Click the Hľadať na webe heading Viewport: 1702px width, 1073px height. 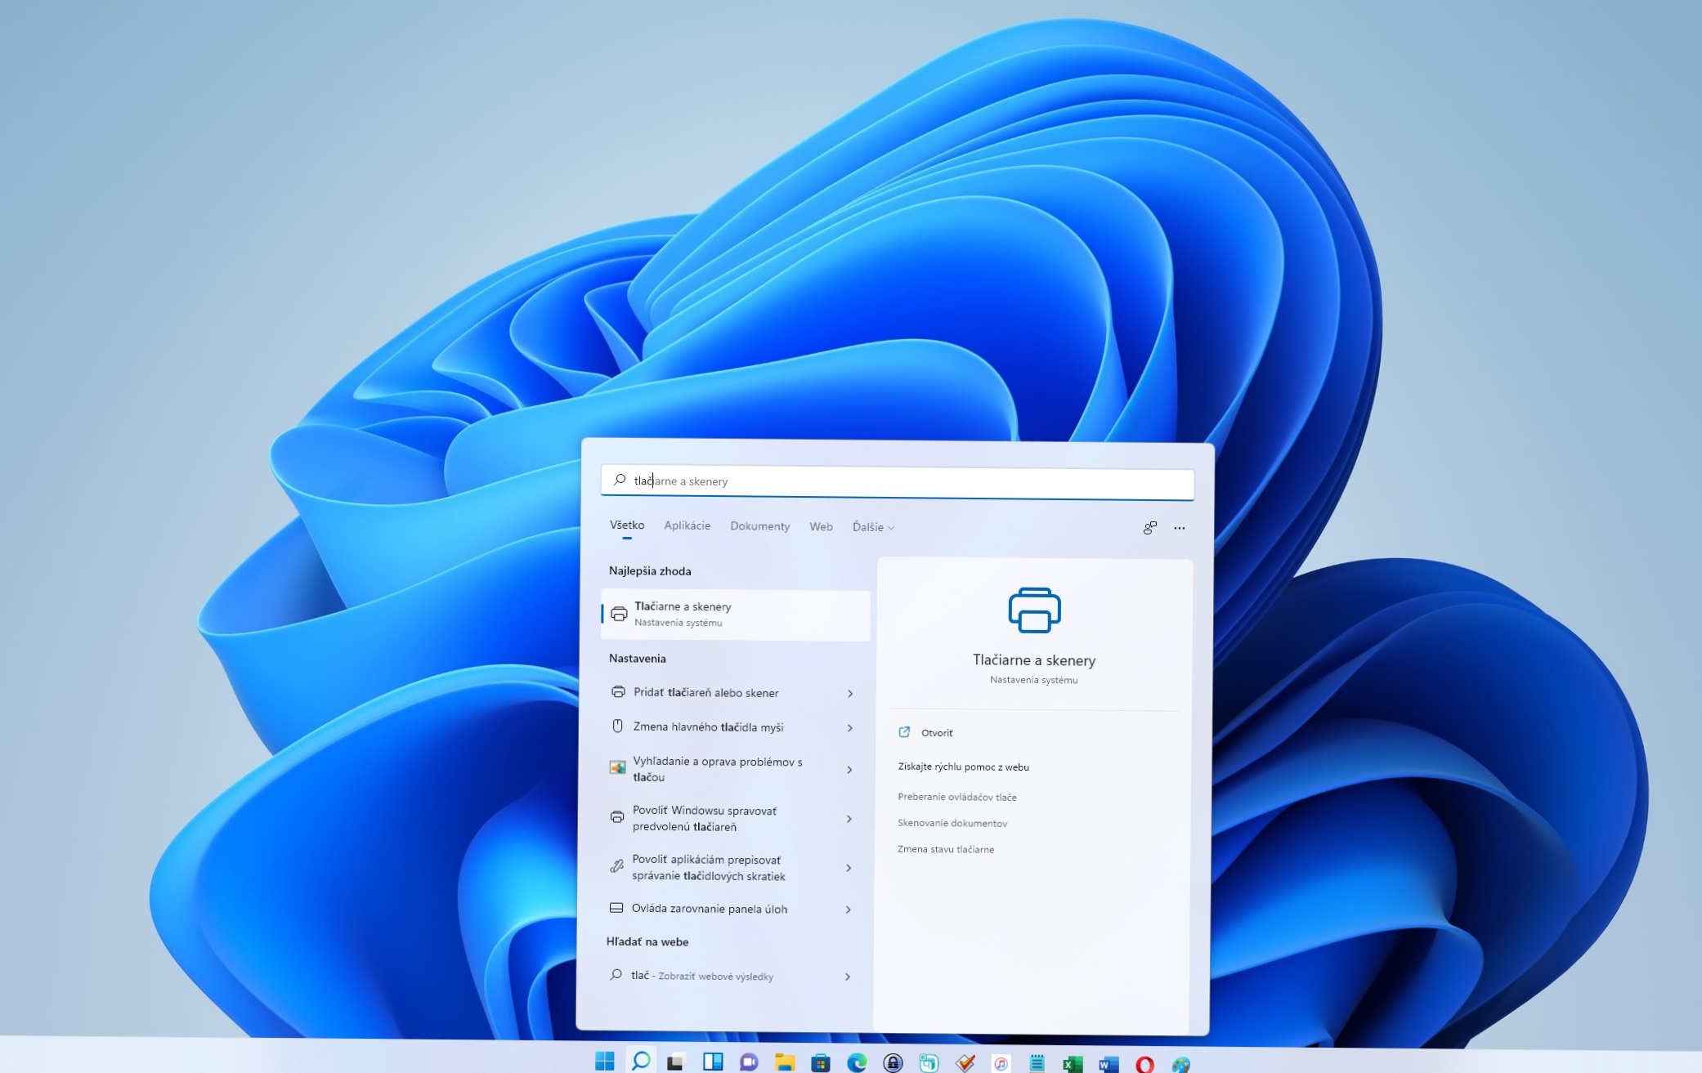(647, 942)
